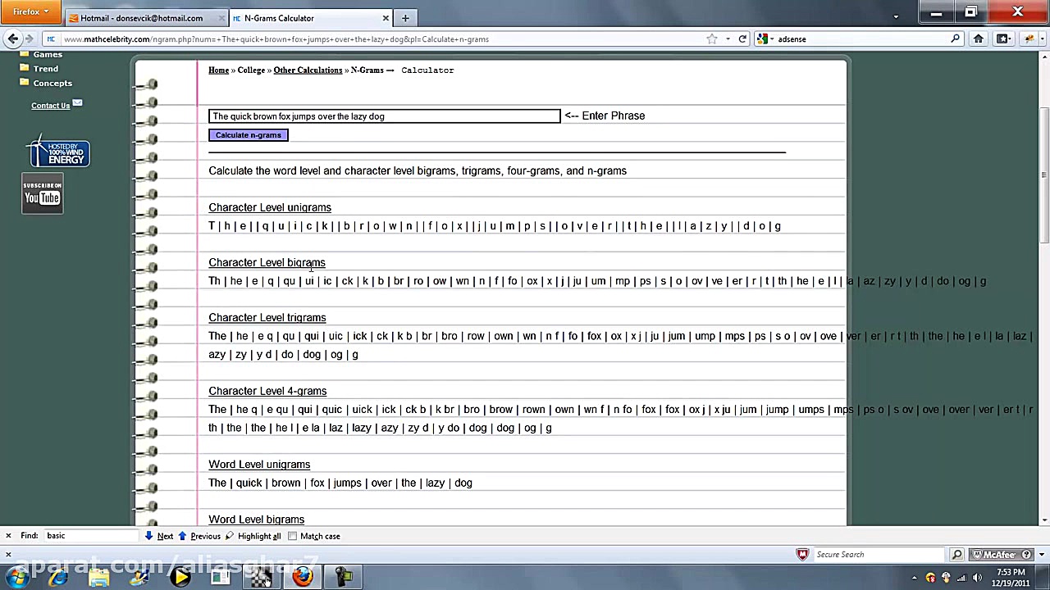This screenshot has height=590, width=1050.
Task: Open the Contact Us link
Action: [x=51, y=106]
